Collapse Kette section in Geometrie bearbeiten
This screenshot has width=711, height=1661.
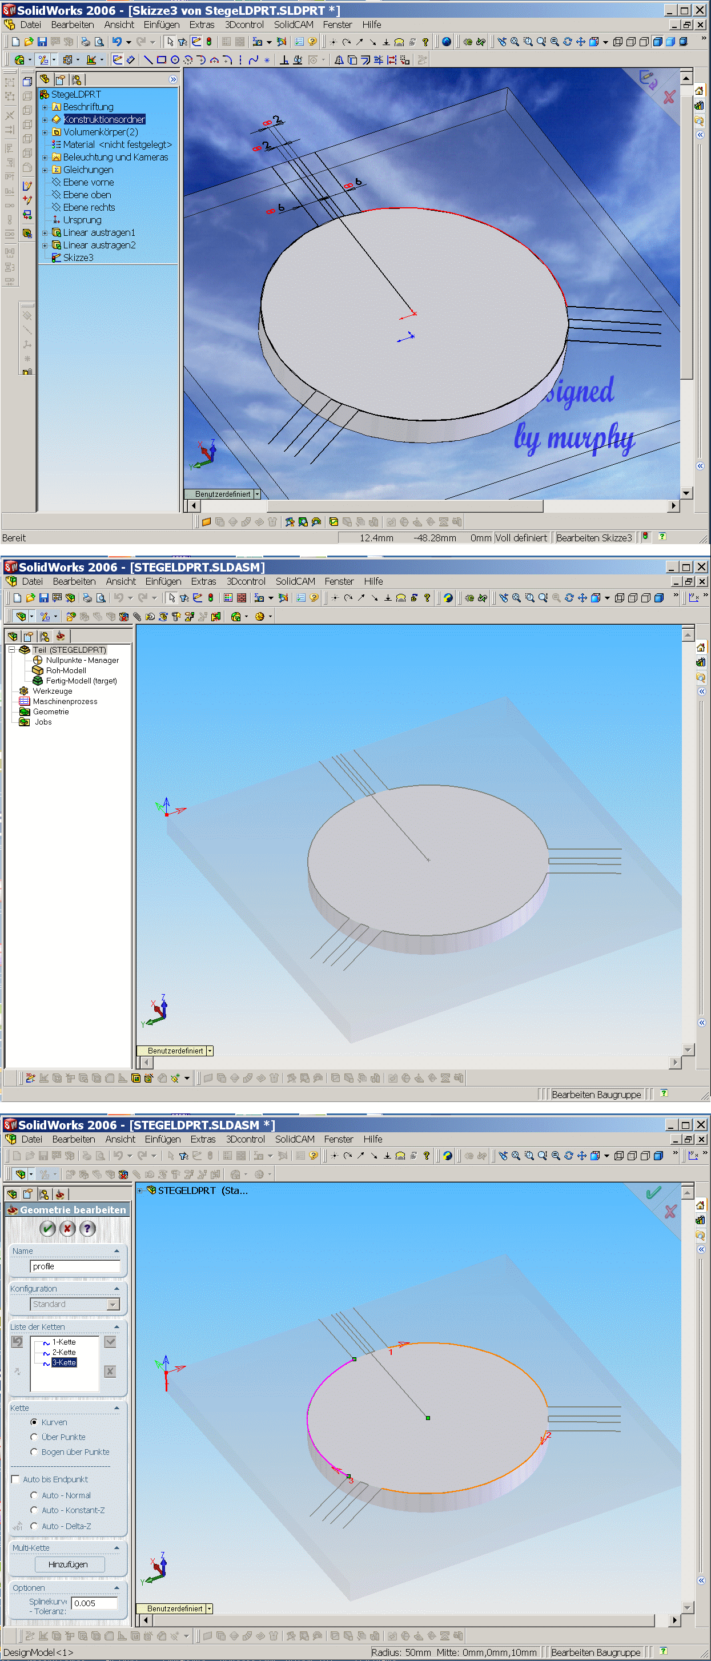click(117, 1407)
